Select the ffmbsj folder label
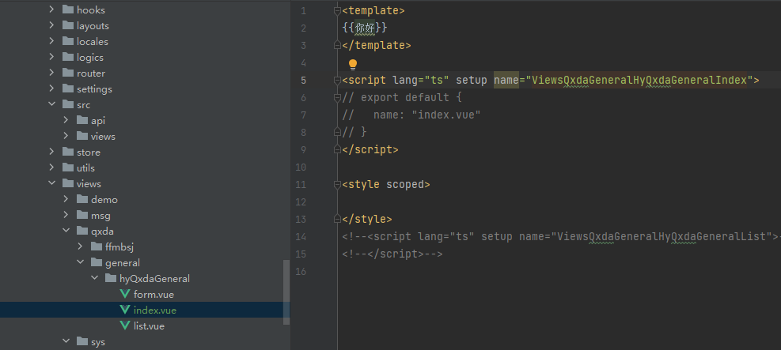Screen dimensions: 781x350 coord(120,247)
